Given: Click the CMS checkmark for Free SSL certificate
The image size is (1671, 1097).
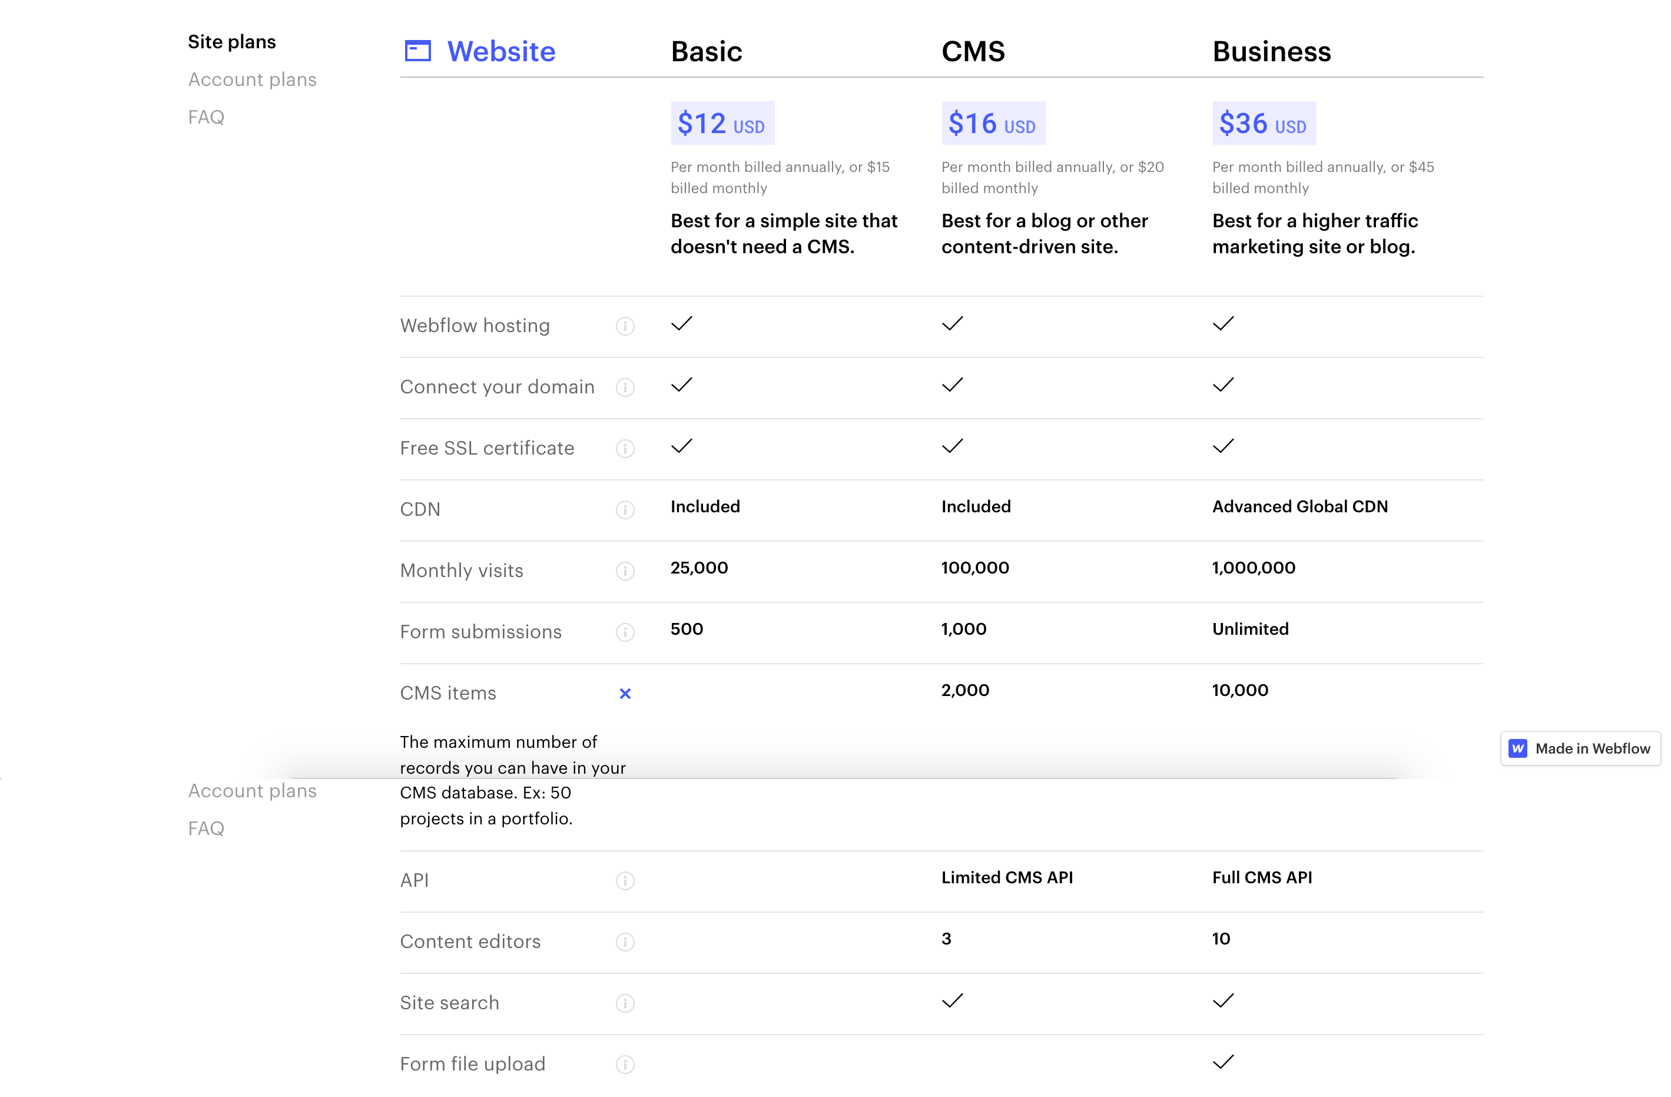Looking at the screenshot, I should pyautogui.click(x=953, y=446).
